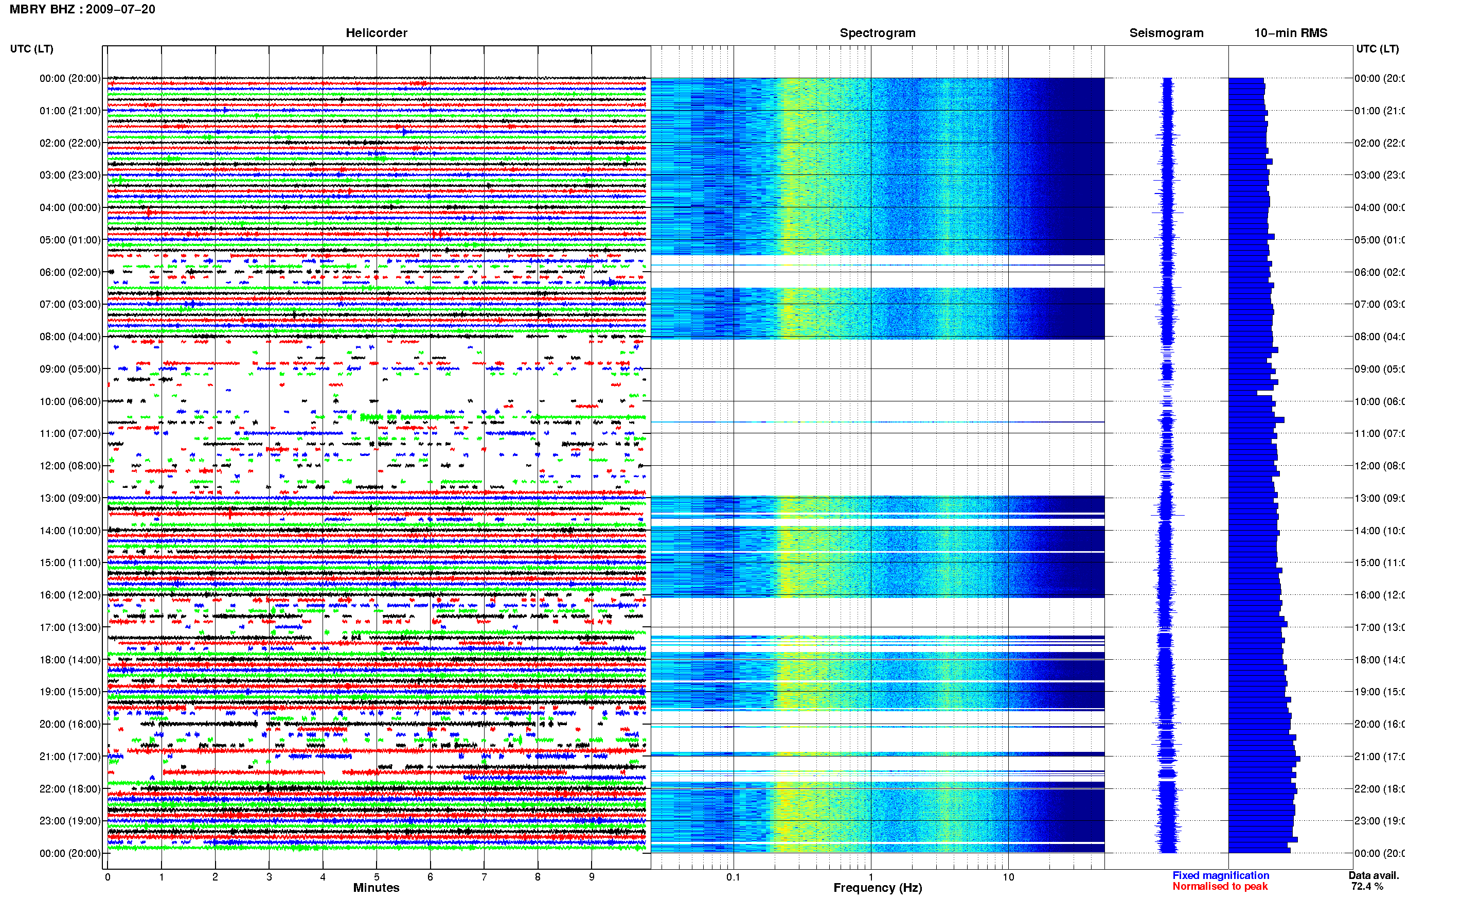
Task: Click the '21:00 (17:00)' Helicorder time label
Action: [x=70, y=756]
